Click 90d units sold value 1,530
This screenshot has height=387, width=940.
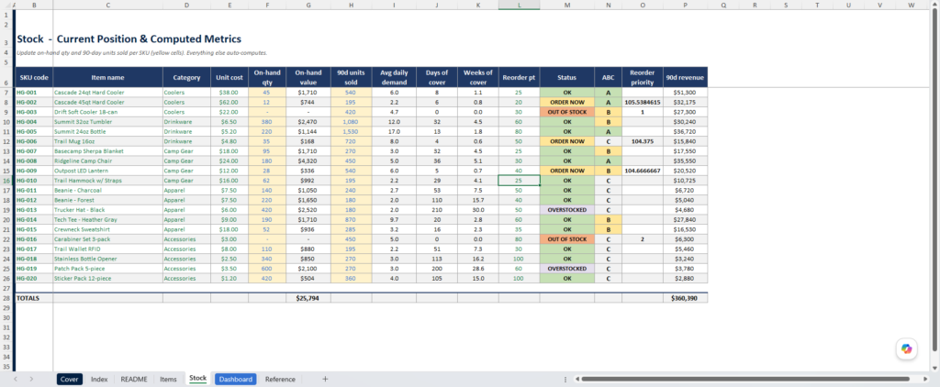351,132
